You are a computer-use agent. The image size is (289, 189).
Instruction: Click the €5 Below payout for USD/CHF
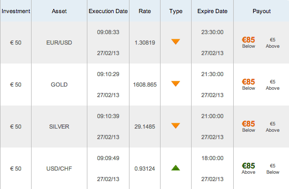point(273,169)
